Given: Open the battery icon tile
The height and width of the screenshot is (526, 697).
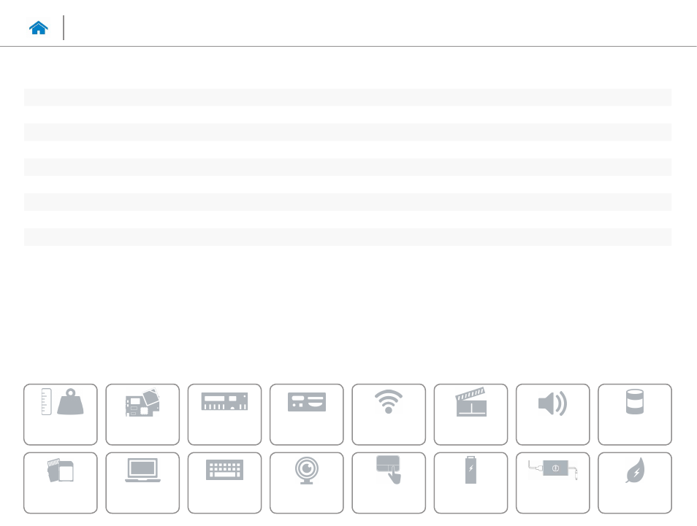Looking at the screenshot, I should coord(471,482).
